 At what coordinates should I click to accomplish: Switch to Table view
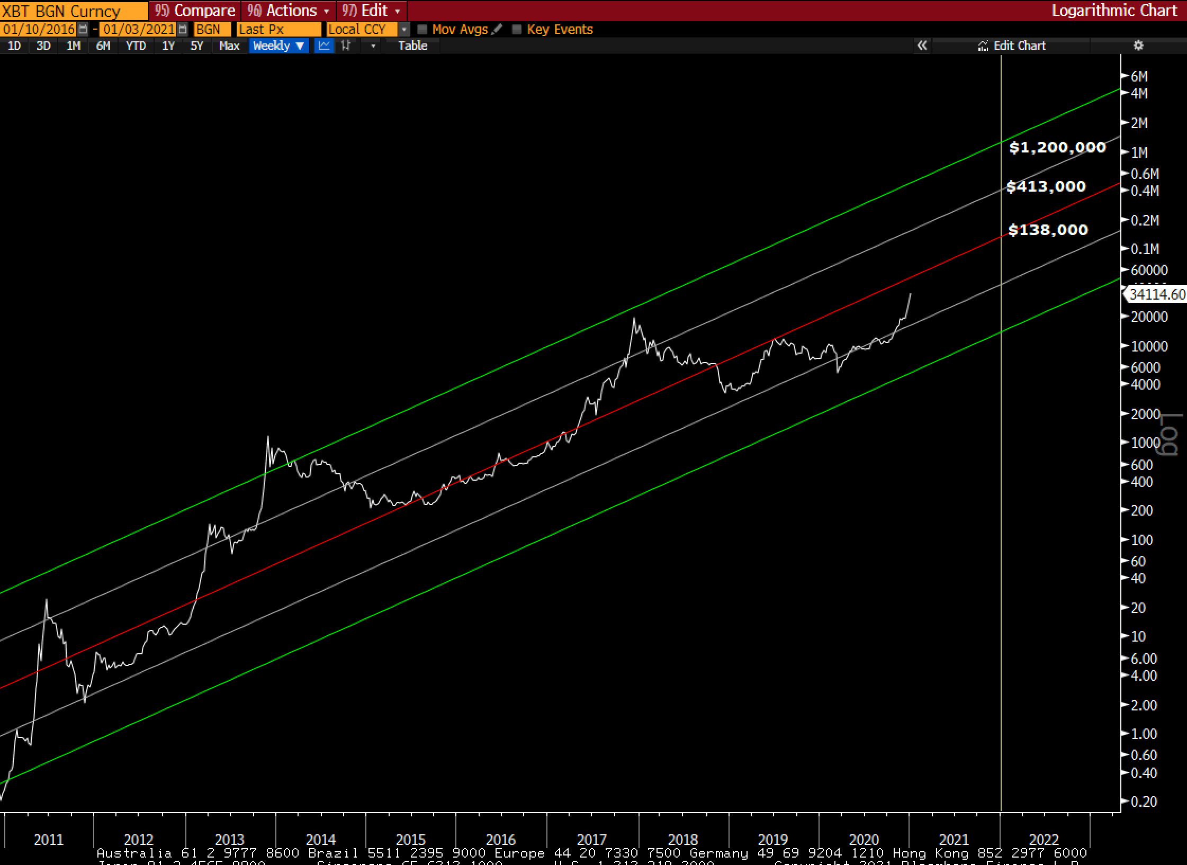pos(412,46)
